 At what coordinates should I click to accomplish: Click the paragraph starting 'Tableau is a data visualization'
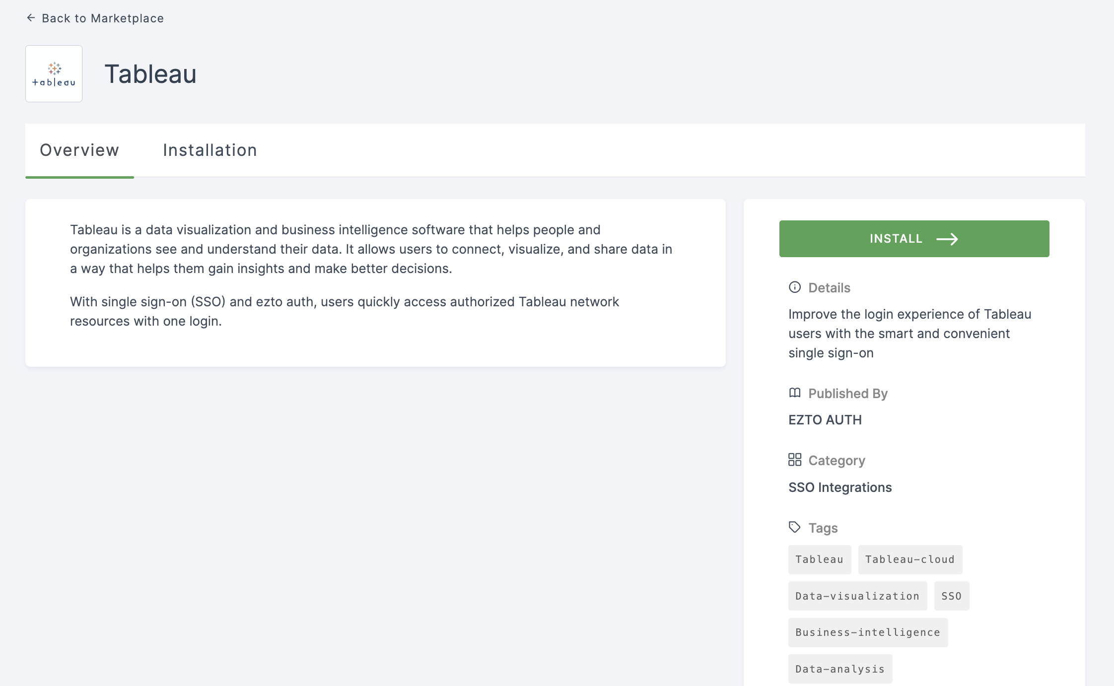click(x=371, y=249)
